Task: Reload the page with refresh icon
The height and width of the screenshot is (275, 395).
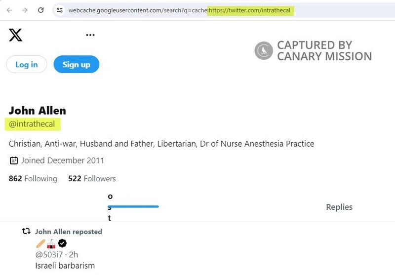Action: click(41, 10)
